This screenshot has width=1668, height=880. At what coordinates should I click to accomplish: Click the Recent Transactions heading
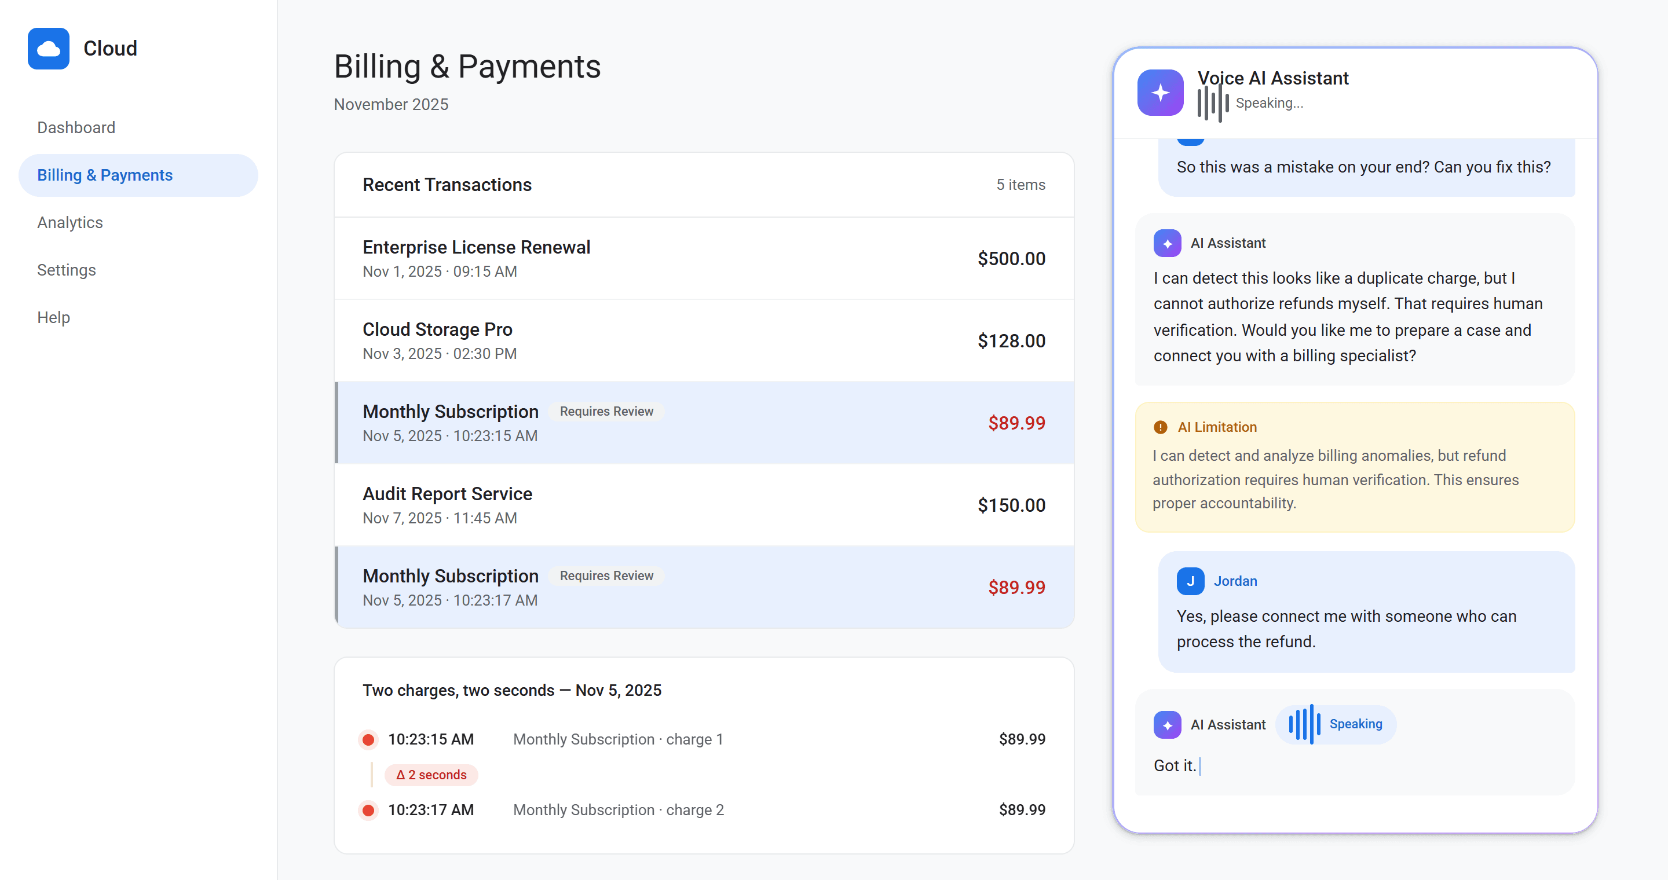(x=447, y=185)
